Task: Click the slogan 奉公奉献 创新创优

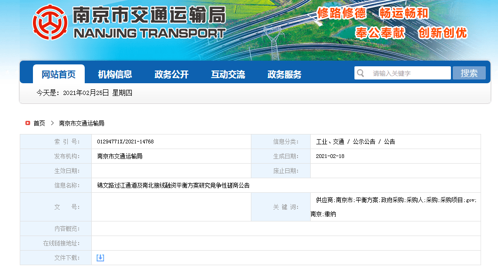Action: [411, 32]
